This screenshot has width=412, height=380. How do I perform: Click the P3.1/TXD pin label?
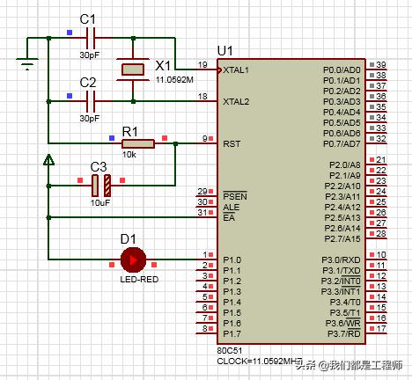pos(342,271)
